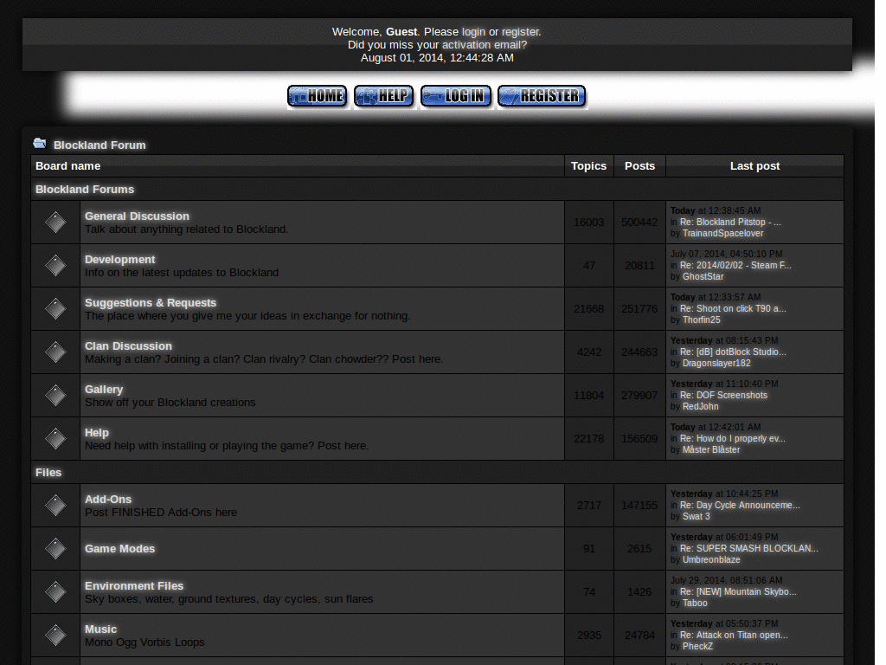This screenshot has height=665, width=886.
Task: Open the Suggestions & Requests board
Action: (151, 302)
